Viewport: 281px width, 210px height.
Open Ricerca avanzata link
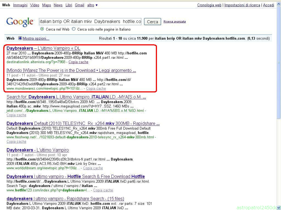[175, 22]
